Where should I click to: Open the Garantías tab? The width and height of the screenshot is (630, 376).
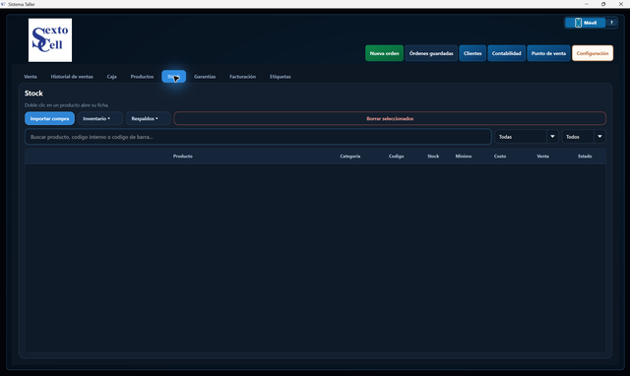click(x=205, y=77)
